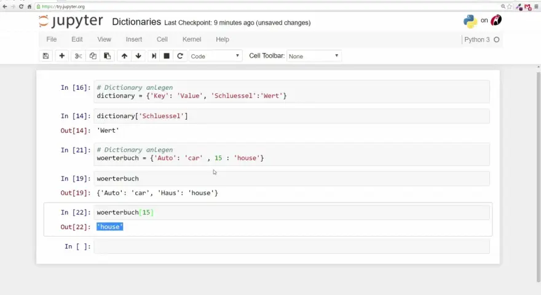Open the View menu
This screenshot has height=295, width=541.
[x=104, y=39]
